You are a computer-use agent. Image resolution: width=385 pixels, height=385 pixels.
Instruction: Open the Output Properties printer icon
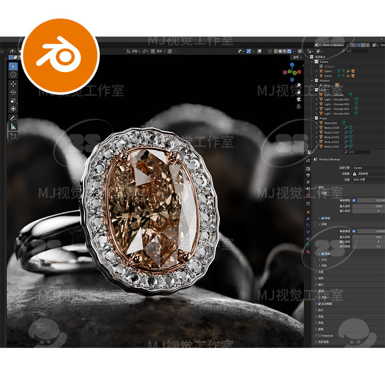pos(308,175)
